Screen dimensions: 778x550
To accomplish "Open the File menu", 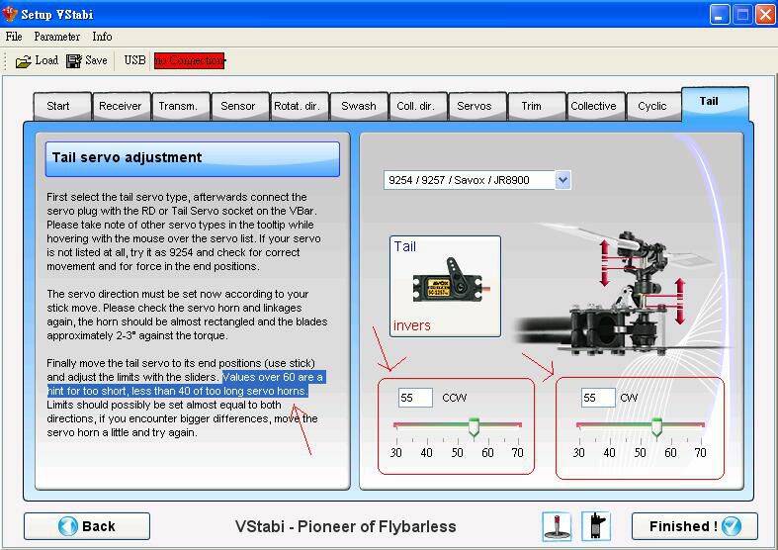I will (14, 37).
